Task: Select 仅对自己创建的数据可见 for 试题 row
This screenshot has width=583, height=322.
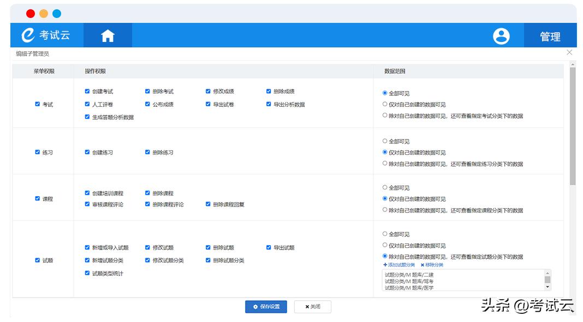Action: click(385, 245)
